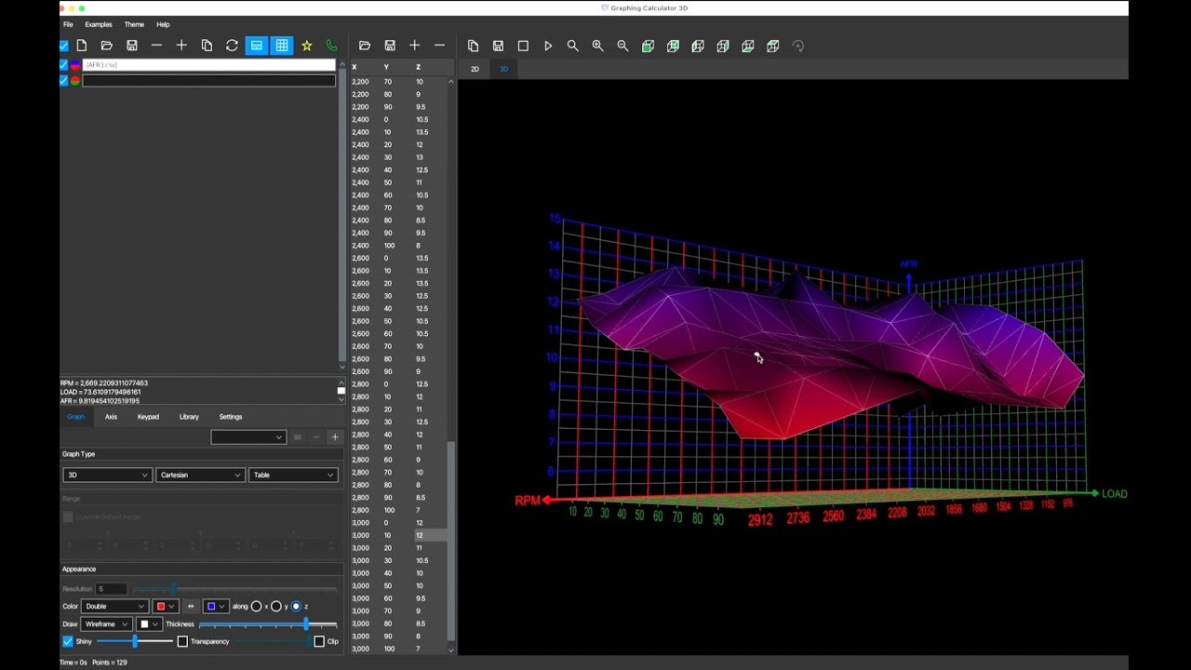Image resolution: width=1191 pixels, height=670 pixels.
Task: Duplicate equation with the copy icon
Action: tap(207, 46)
